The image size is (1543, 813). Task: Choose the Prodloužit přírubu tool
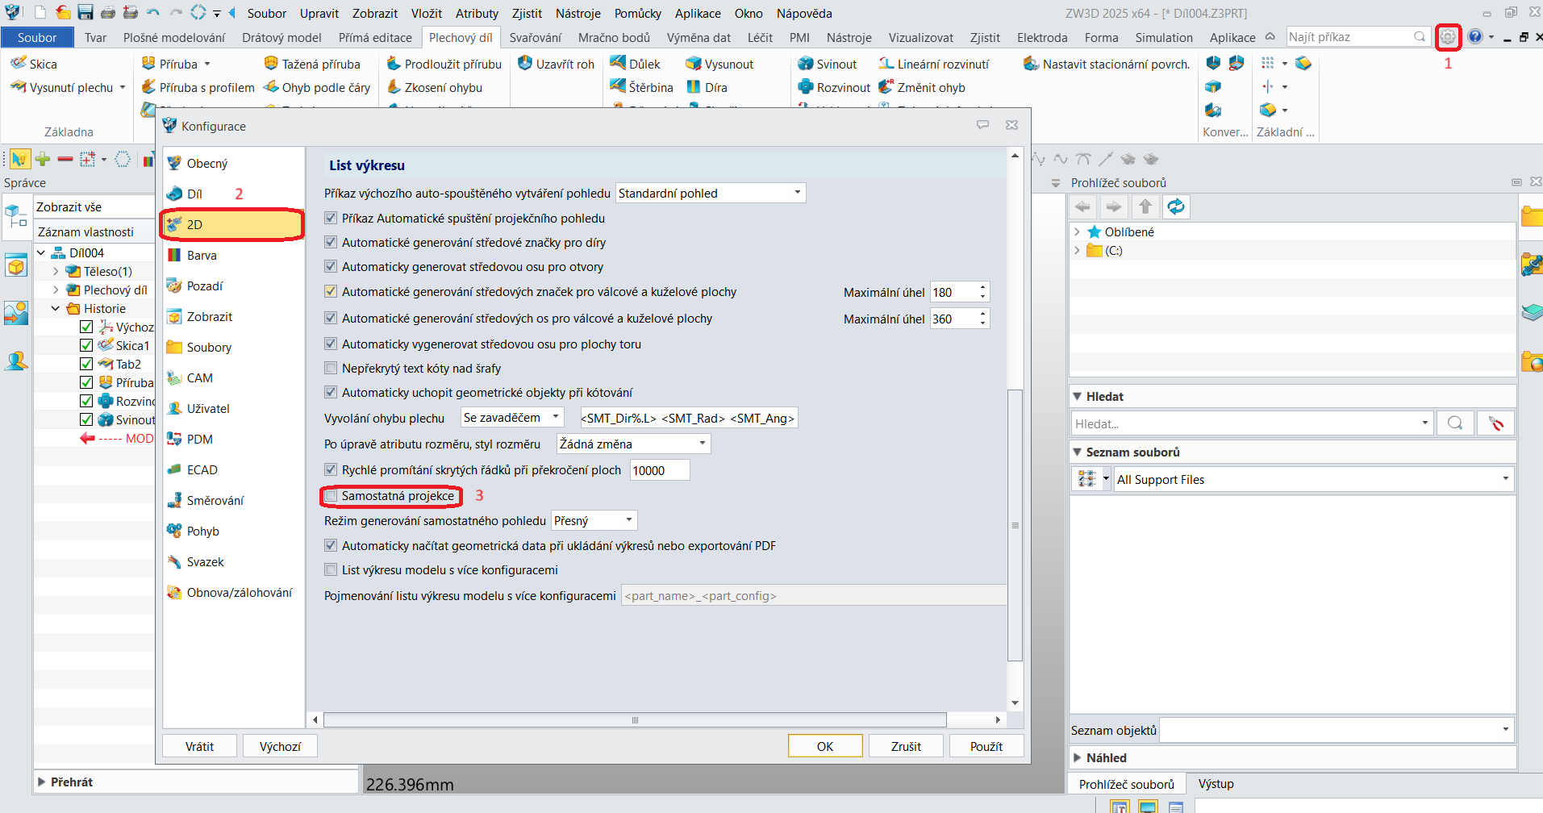444,64
